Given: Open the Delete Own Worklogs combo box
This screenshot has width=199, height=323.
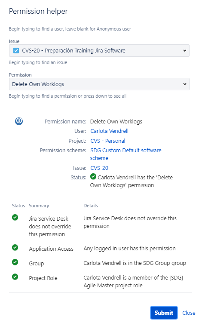Looking at the screenshot, I should click(x=99, y=84).
